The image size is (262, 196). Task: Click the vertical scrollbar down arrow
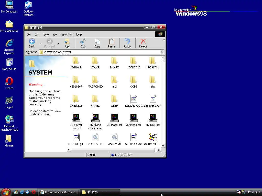tap(163, 145)
